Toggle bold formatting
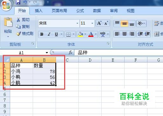 point(42,34)
